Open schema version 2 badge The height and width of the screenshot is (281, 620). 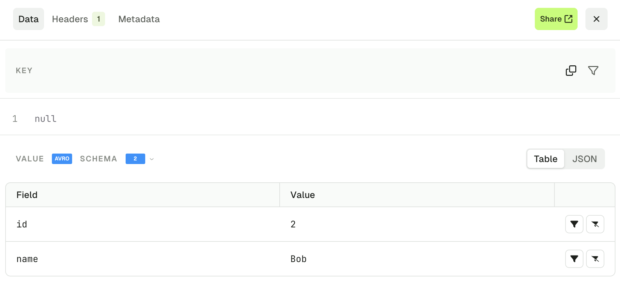click(135, 159)
